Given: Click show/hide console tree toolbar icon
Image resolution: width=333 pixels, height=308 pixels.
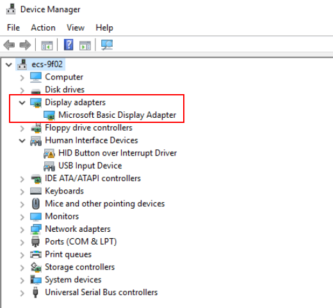Looking at the screenshot, I should (47, 45).
